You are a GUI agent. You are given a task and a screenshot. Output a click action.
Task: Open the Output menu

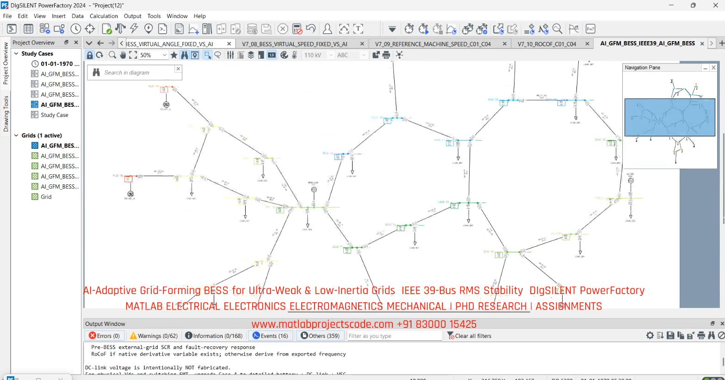click(132, 16)
